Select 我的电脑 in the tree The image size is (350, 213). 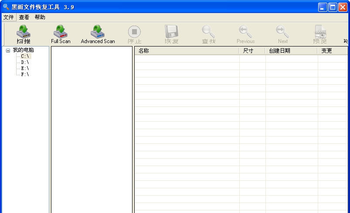click(x=23, y=50)
